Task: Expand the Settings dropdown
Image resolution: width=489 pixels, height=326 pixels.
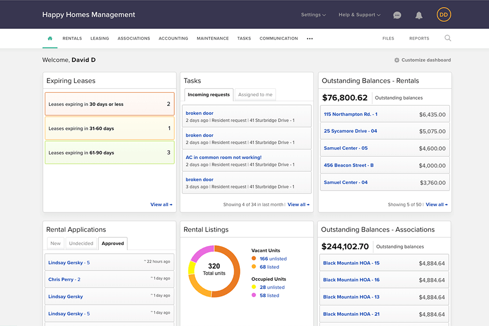Action: tap(313, 15)
